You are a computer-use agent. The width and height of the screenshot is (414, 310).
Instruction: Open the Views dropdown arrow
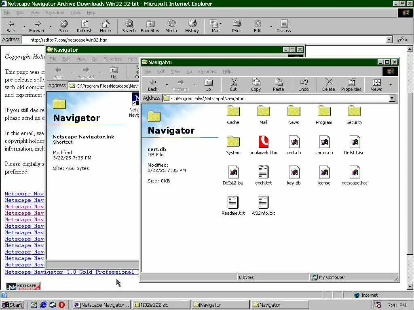point(391,85)
